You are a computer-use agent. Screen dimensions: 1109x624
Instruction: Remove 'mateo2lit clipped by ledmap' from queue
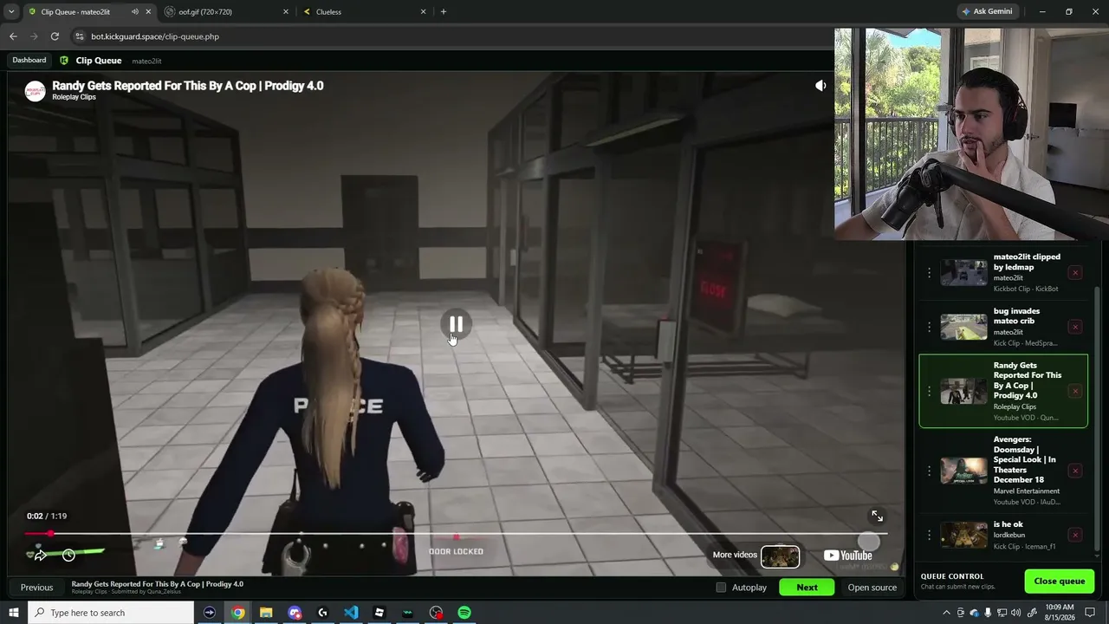click(x=1075, y=273)
